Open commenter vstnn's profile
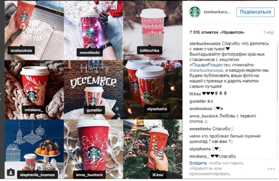279x181 pixels. tap(195, 136)
